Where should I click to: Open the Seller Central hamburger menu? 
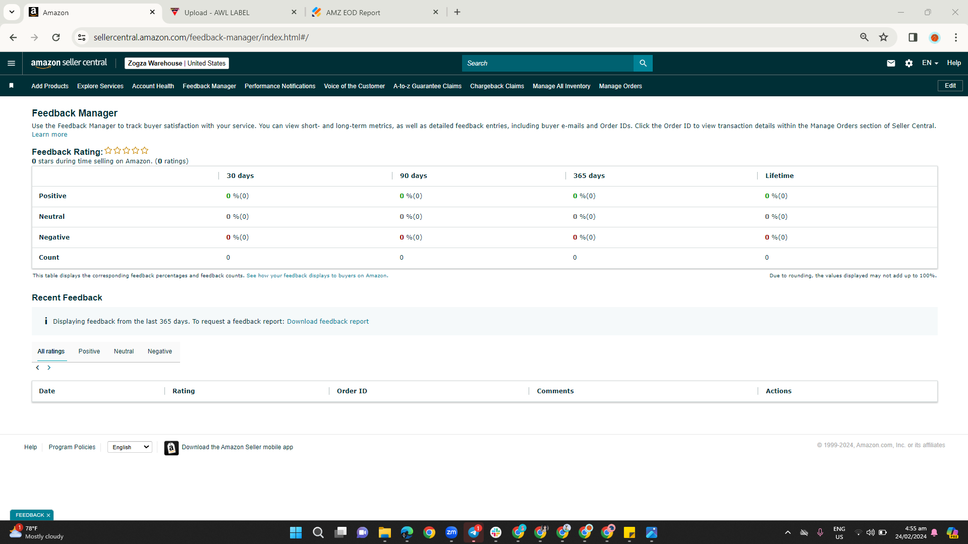(11, 63)
